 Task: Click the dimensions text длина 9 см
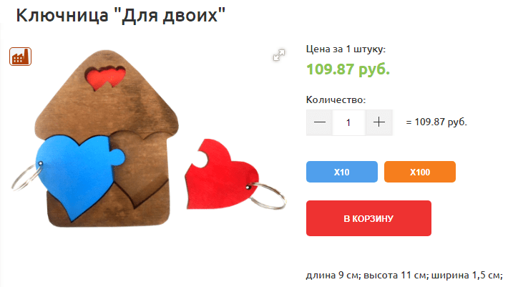(x=333, y=276)
